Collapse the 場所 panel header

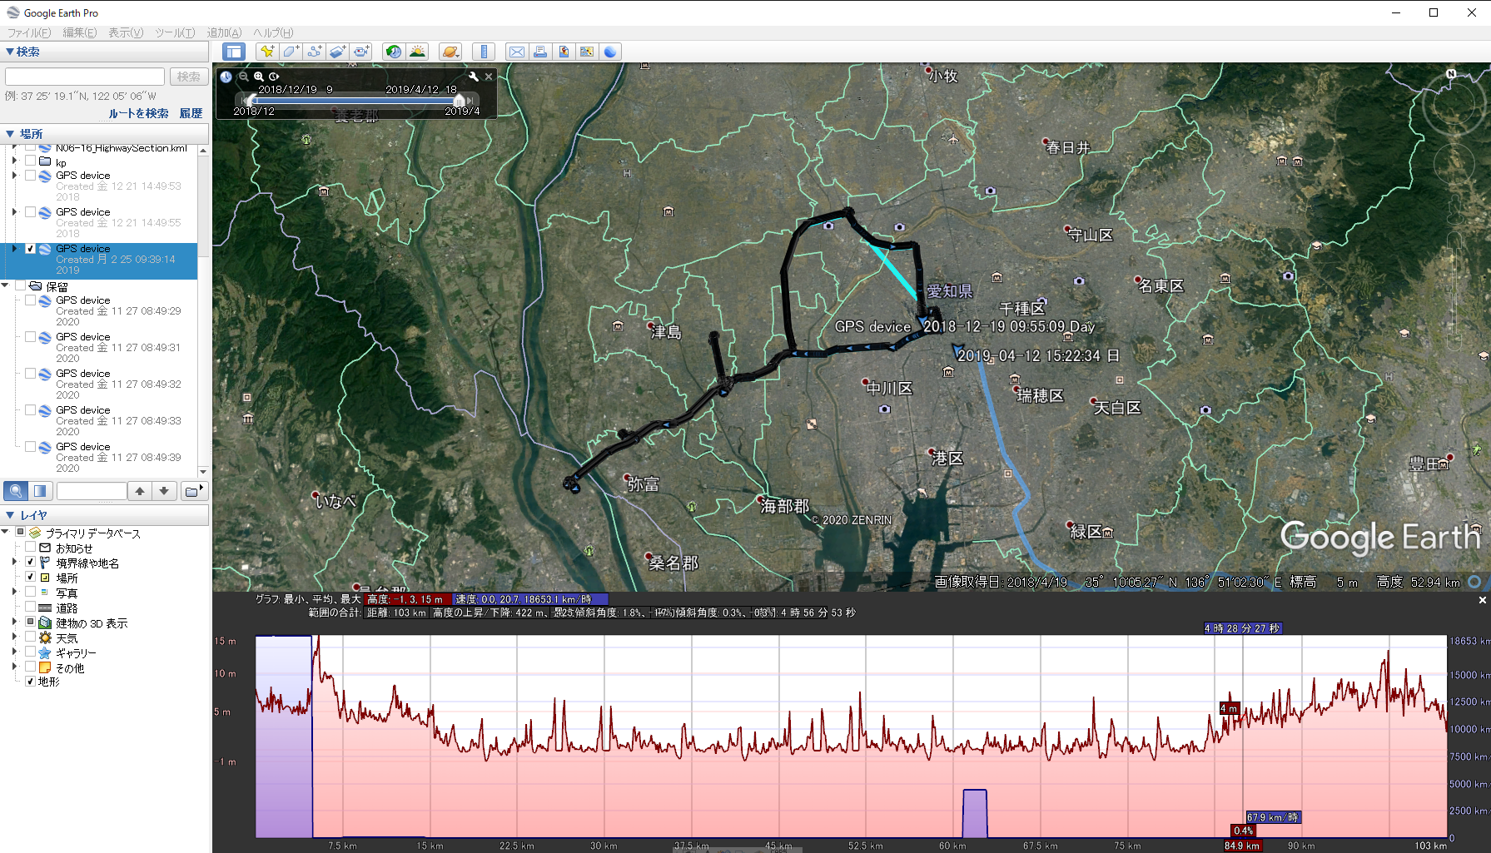pyautogui.click(x=105, y=133)
